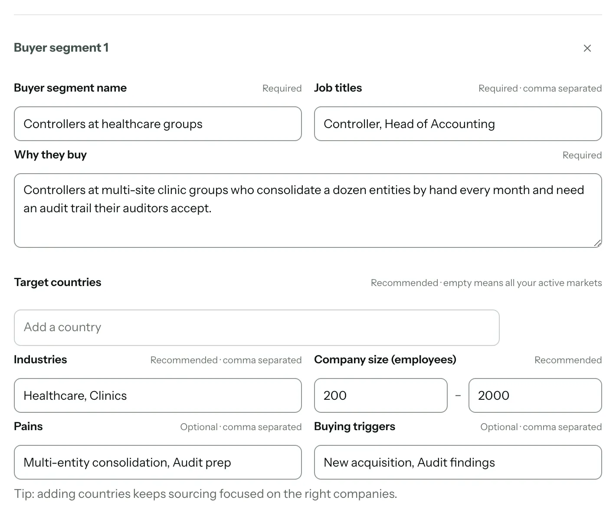Click the Pains input field
The width and height of the screenshot is (616, 520).
tap(158, 462)
